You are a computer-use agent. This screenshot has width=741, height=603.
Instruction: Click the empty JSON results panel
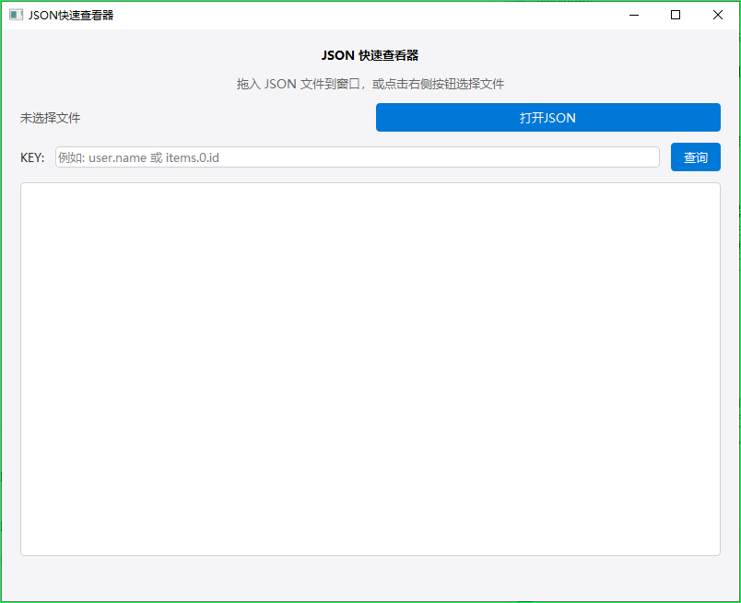click(x=370, y=368)
